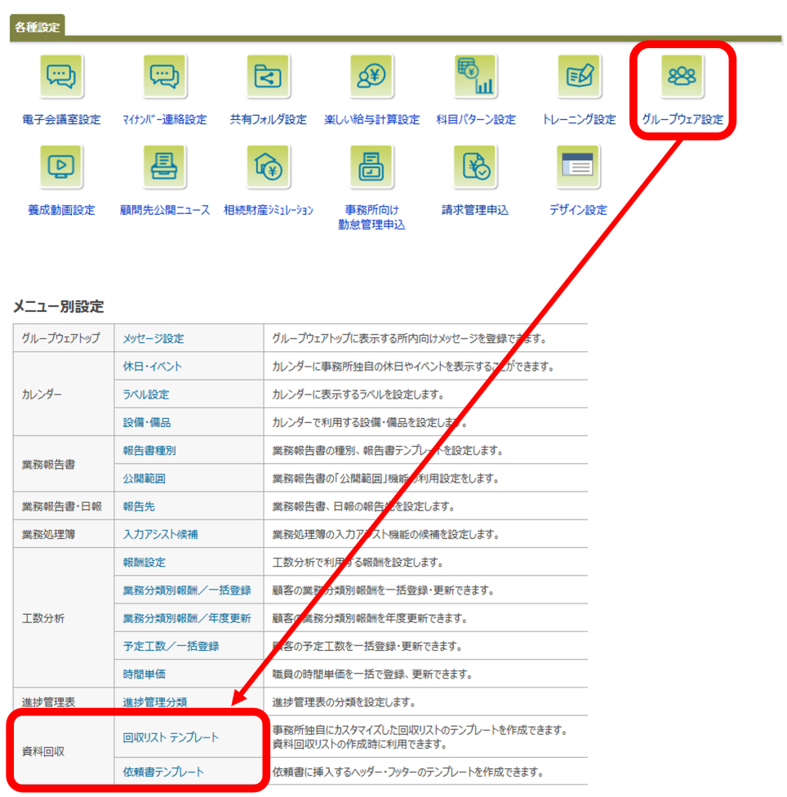Open the グループウェア設定 icon
The width and height of the screenshot is (787, 797).
[683, 77]
